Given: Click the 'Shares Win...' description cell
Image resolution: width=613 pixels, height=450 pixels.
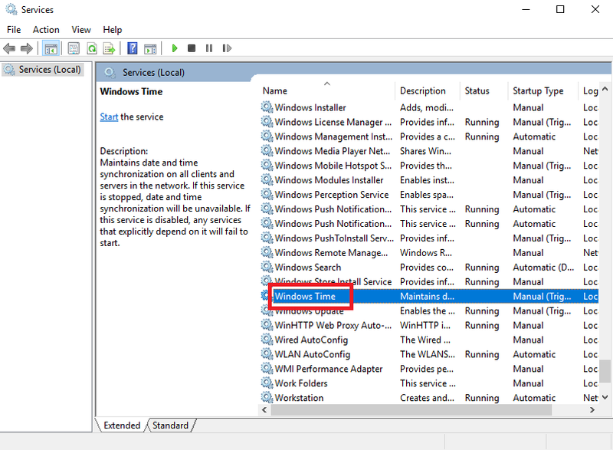Looking at the screenshot, I should [425, 151].
